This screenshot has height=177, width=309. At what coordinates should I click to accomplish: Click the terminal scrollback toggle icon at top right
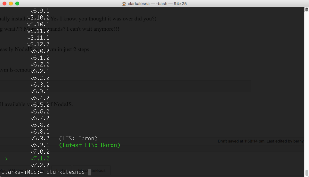[x=307, y=10]
